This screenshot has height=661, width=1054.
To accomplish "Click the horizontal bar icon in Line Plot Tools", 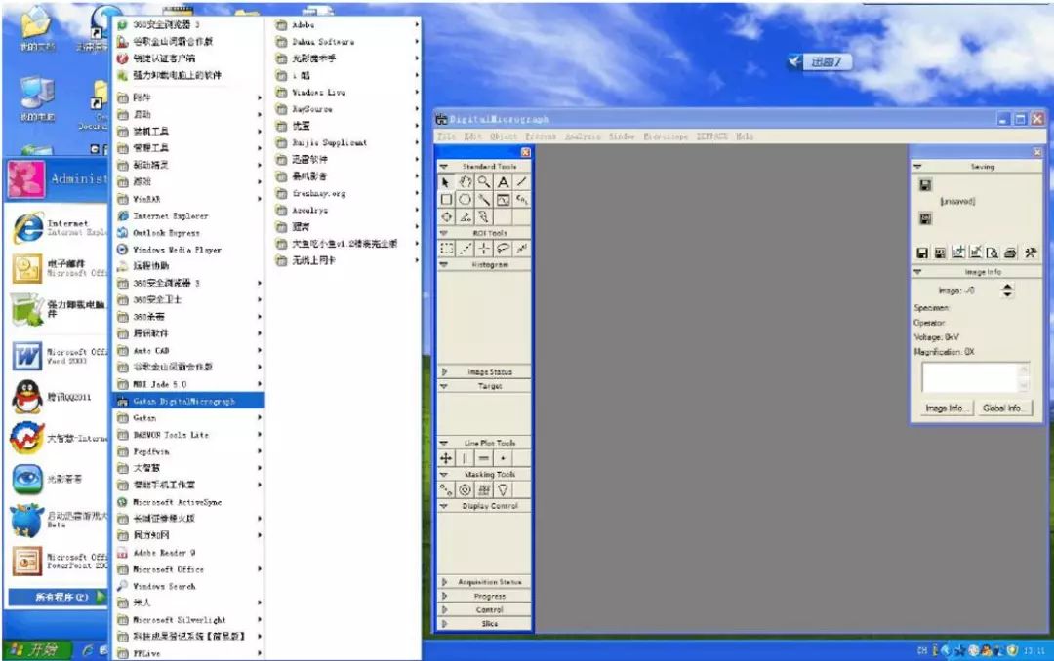I will point(484,458).
